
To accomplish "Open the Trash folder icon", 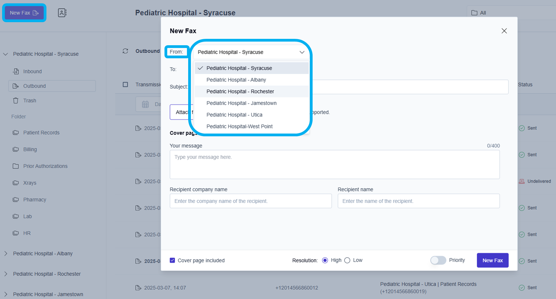I will [x=16, y=100].
